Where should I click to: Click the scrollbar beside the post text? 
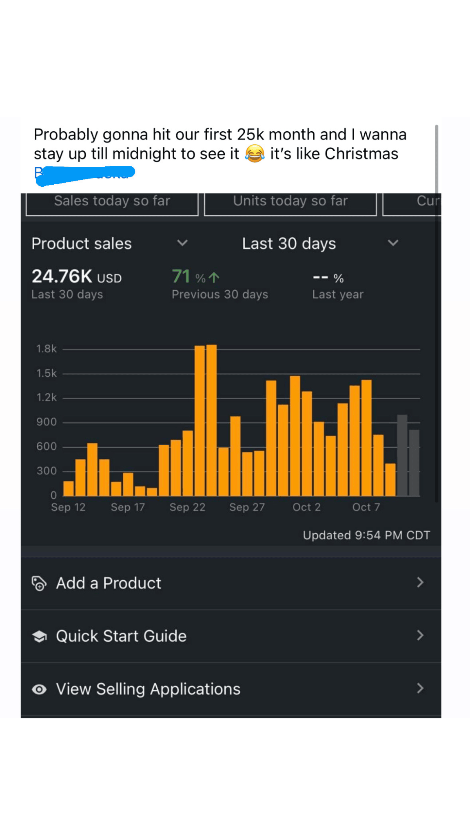click(x=437, y=159)
